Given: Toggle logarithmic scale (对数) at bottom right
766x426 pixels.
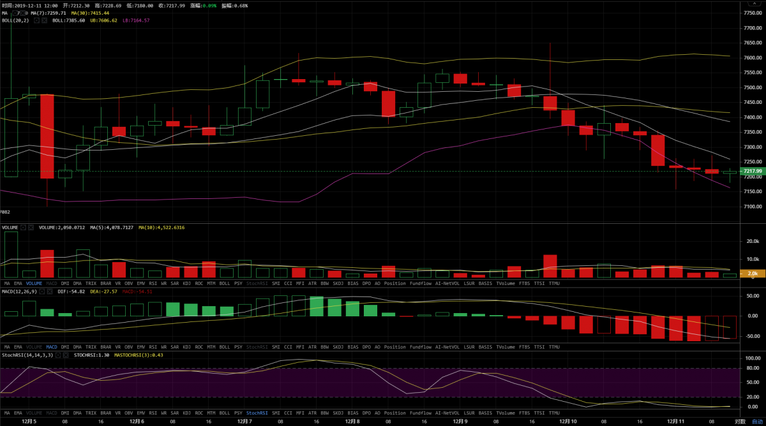Looking at the screenshot, I should coord(739,422).
